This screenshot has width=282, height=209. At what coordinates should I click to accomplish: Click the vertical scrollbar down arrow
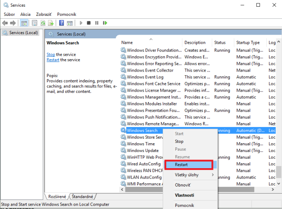pos(279,184)
